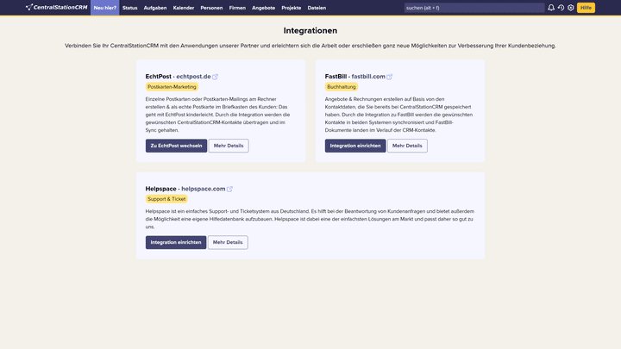Image resolution: width=621 pixels, height=349 pixels.
Task: Click 'Integration einrichten' in FastBill card
Action: coord(355,146)
